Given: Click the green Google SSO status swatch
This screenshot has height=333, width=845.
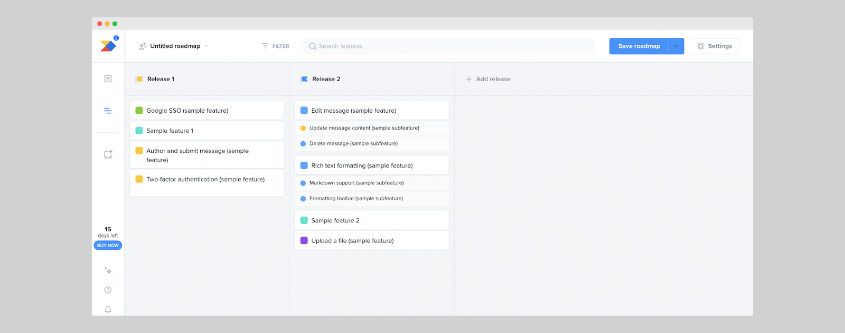Looking at the screenshot, I should (139, 111).
